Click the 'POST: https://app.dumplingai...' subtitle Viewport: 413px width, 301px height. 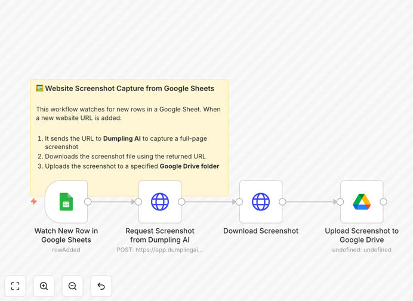pos(160,250)
